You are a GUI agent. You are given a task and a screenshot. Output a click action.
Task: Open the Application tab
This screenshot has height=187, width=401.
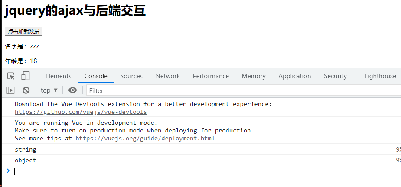click(294, 76)
